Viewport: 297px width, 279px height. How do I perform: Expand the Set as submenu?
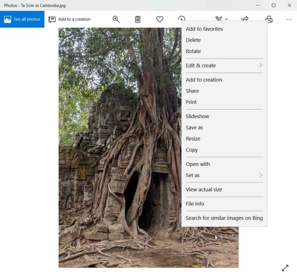224,175
